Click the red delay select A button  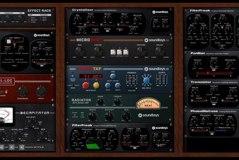[86, 85]
